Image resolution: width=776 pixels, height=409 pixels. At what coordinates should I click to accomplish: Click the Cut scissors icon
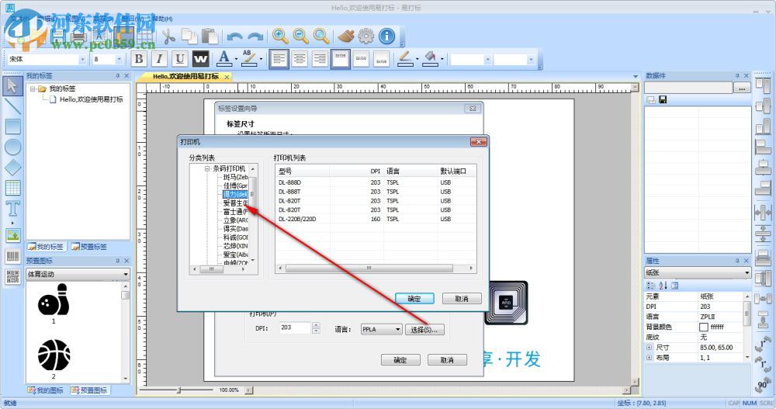click(x=168, y=36)
